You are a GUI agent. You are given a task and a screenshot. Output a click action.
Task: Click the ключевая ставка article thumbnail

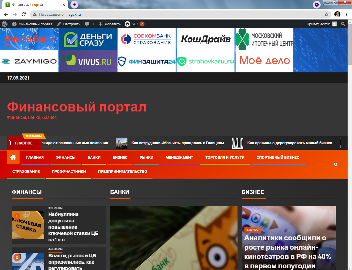coord(28,225)
